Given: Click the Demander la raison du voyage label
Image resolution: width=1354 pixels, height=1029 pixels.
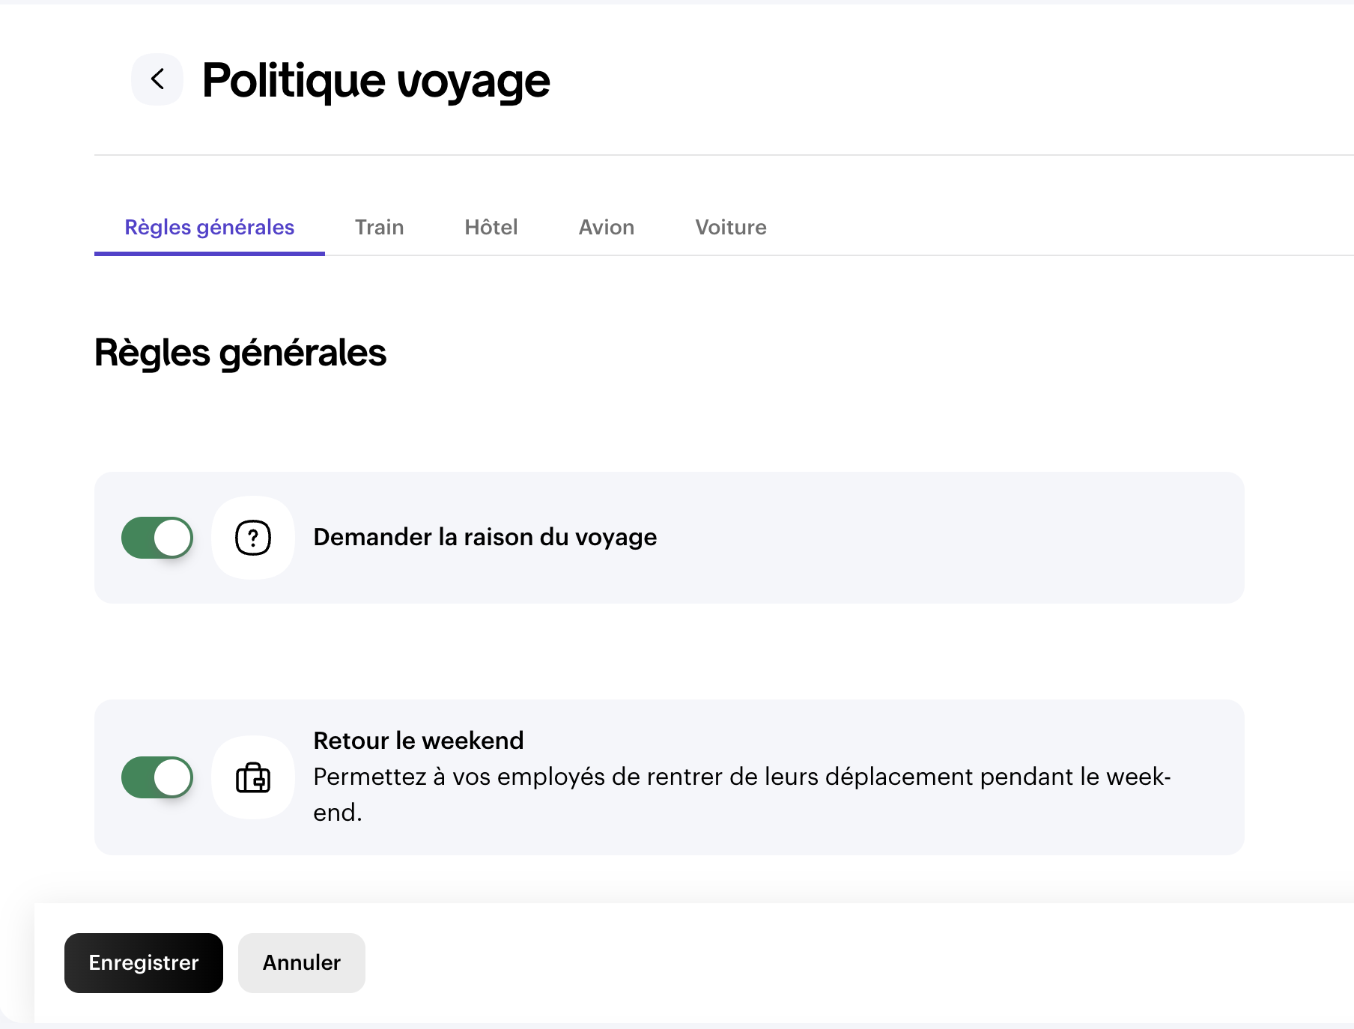Looking at the screenshot, I should pos(485,538).
